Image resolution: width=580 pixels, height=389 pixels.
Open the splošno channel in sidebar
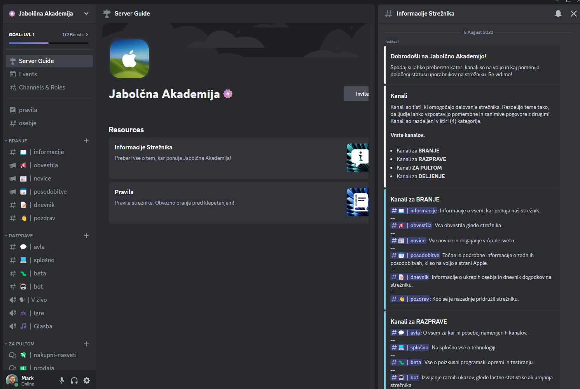click(49, 260)
